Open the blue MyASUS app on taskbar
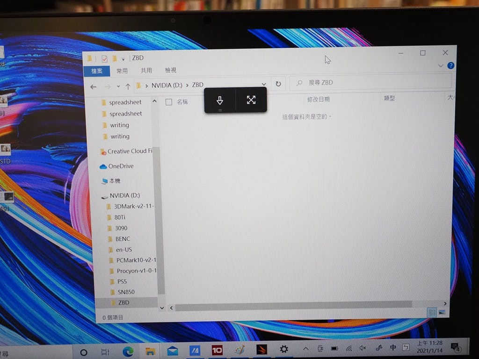Image resolution: width=479 pixels, height=359 pixels. pos(195,351)
